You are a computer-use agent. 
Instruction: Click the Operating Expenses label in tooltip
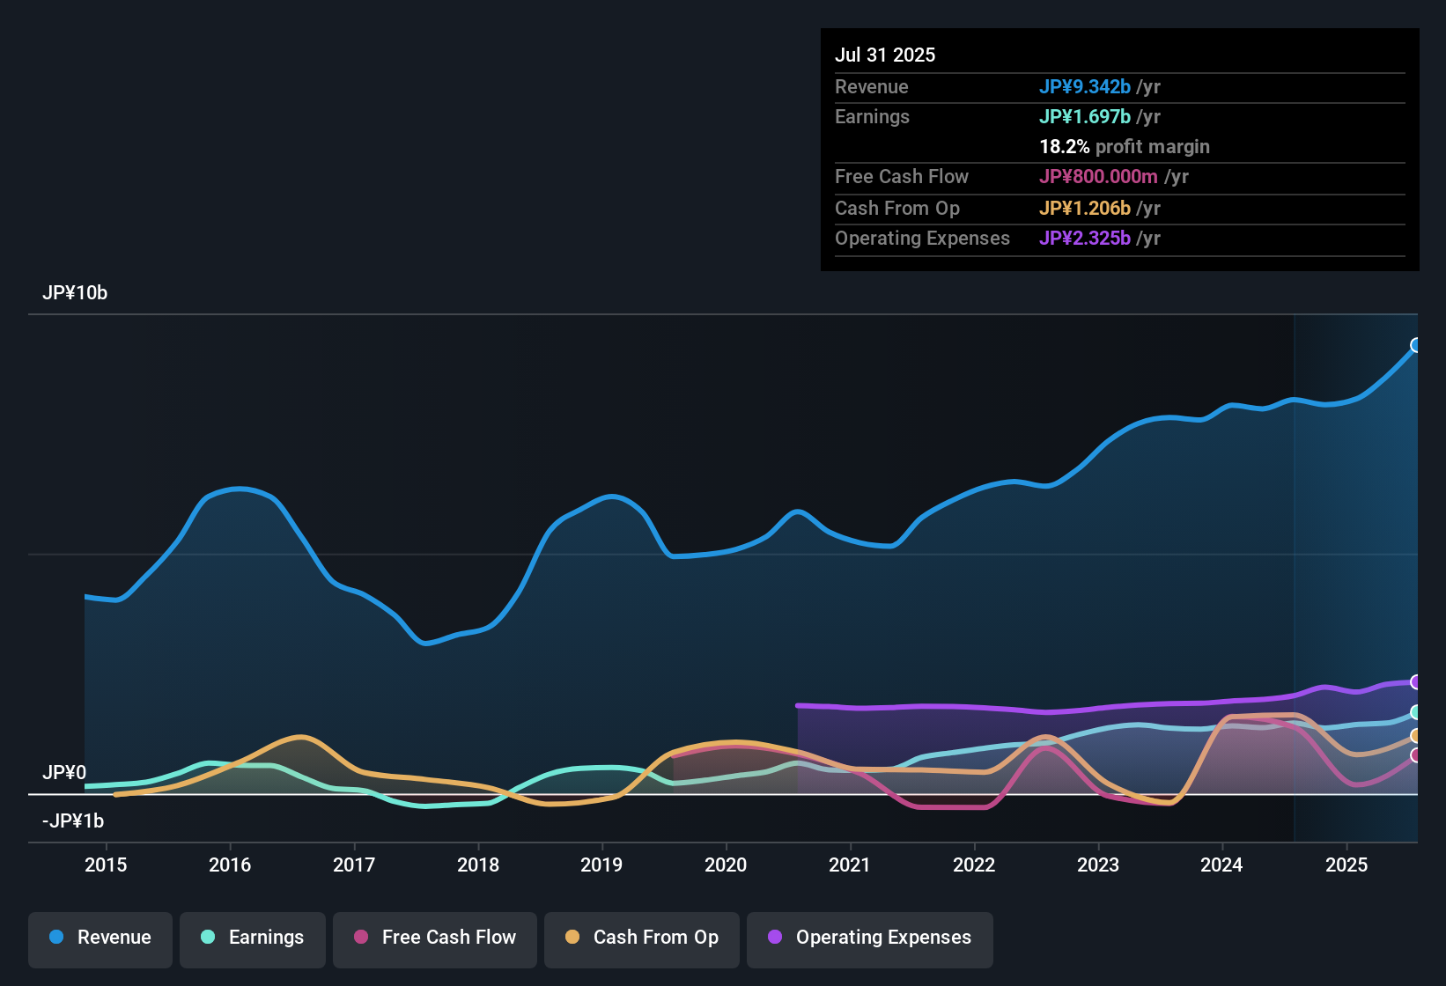pos(922,239)
